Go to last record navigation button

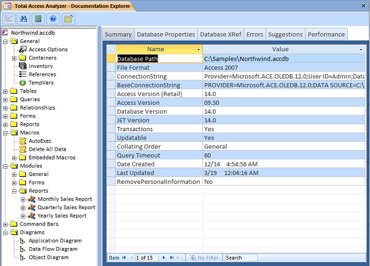pos(172,258)
